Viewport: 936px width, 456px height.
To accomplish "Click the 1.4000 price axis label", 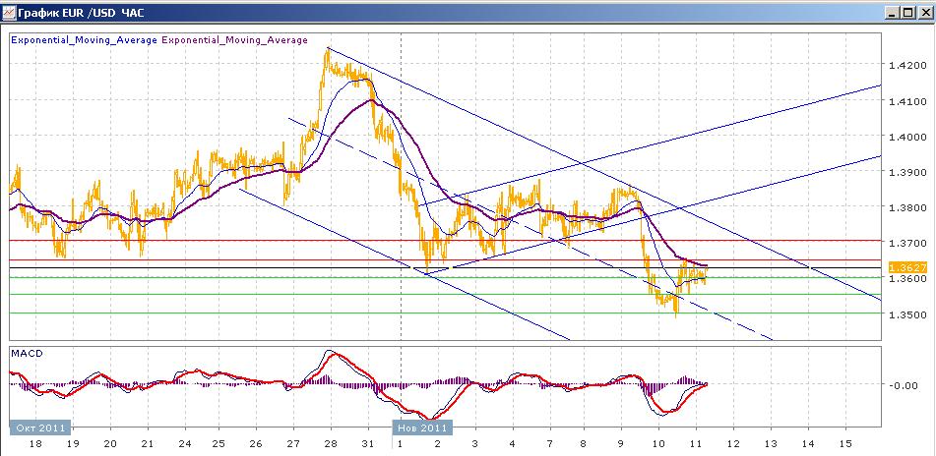I will [905, 137].
